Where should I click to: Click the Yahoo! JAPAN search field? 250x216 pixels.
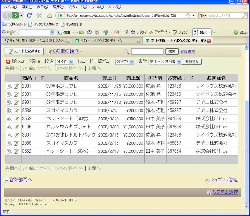click(x=225, y=16)
